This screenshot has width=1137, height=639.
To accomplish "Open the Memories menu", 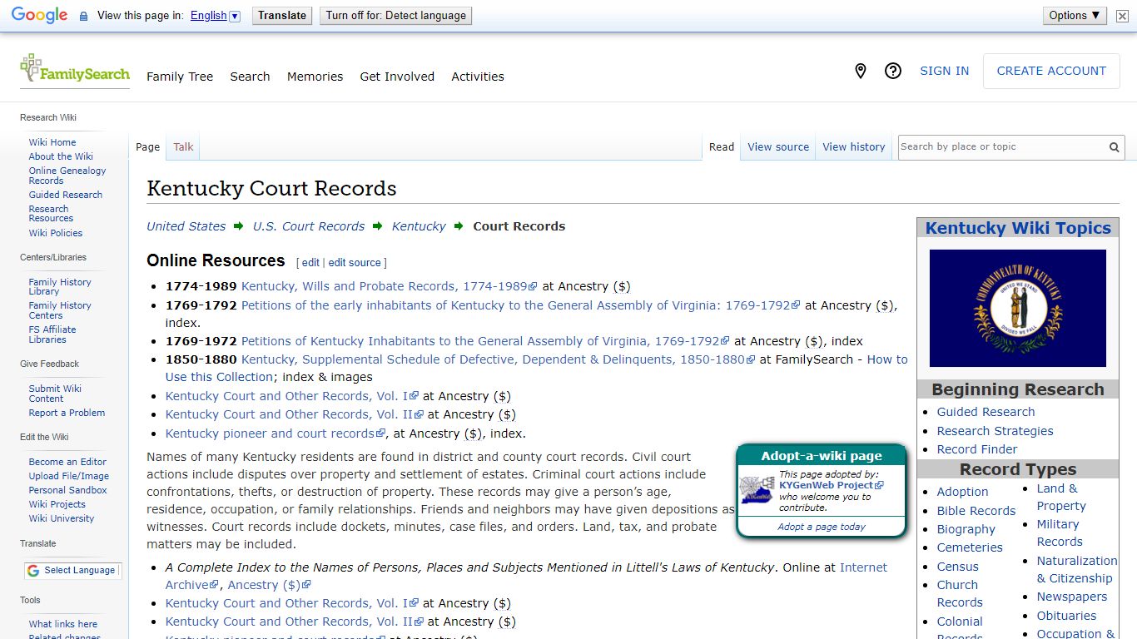I will point(315,77).
